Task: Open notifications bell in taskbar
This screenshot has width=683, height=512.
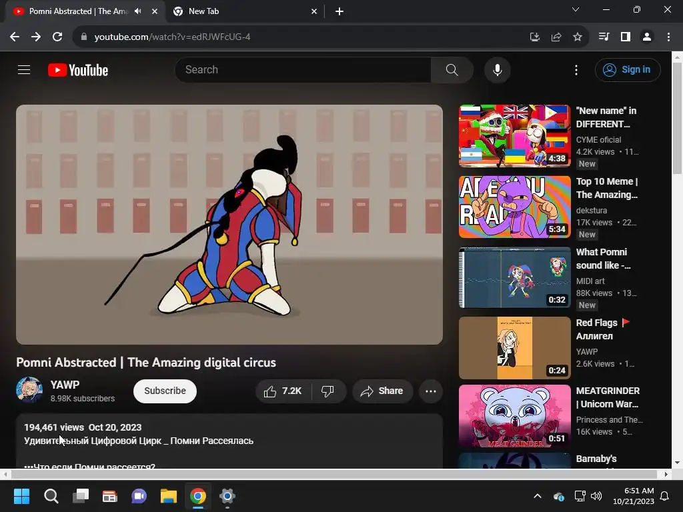Action: [665, 496]
